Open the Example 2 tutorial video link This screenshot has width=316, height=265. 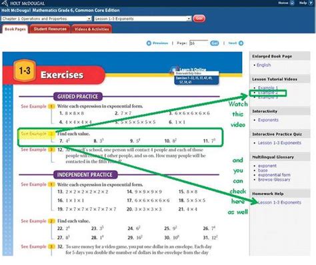tap(268, 93)
